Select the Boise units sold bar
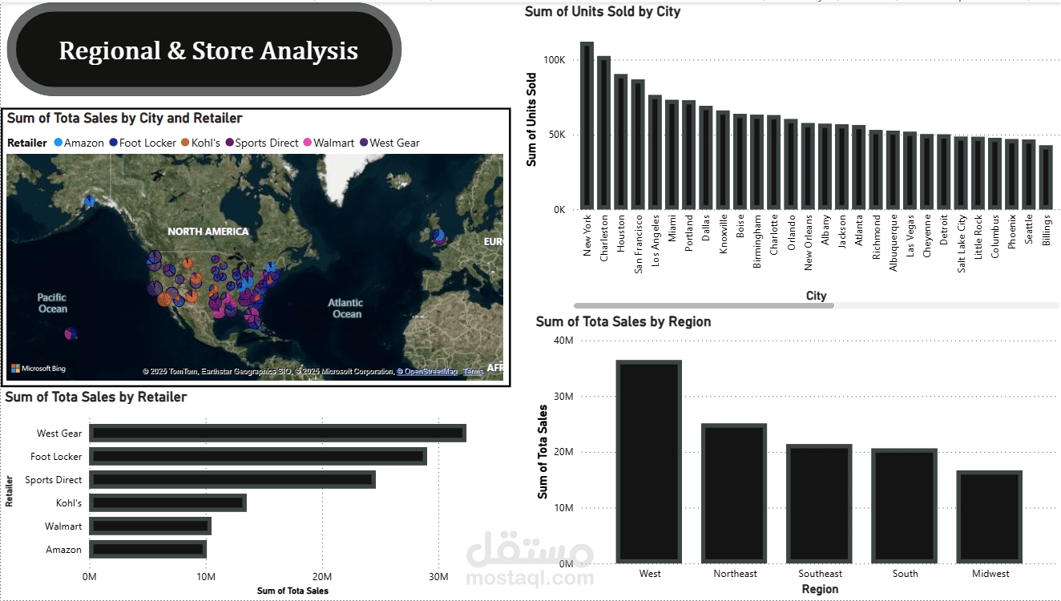The height and width of the screenshot is (601, 1061). [740, 162]
